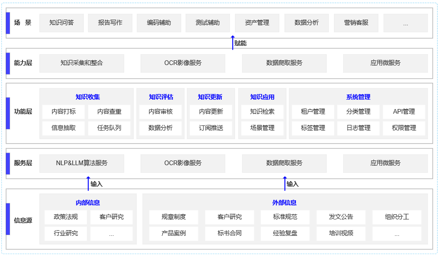
Task: Click the 系统管理 section heading
Action: tap(358, 97)
